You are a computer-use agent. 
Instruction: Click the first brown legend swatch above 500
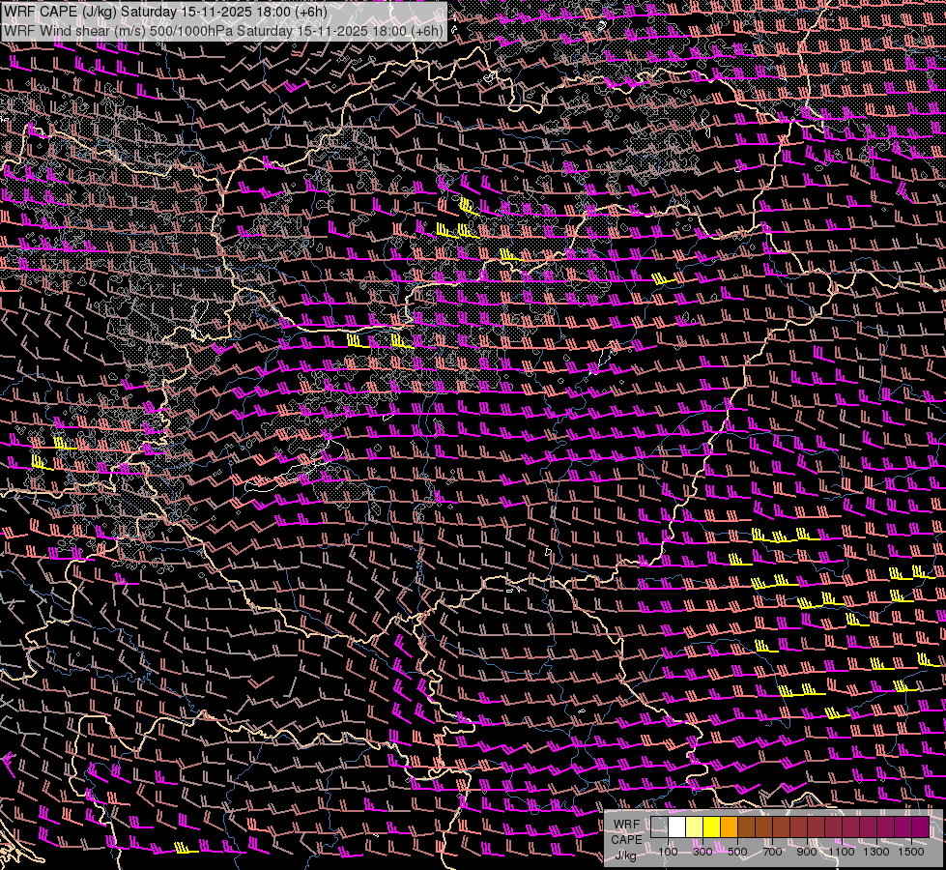point(746,827)
